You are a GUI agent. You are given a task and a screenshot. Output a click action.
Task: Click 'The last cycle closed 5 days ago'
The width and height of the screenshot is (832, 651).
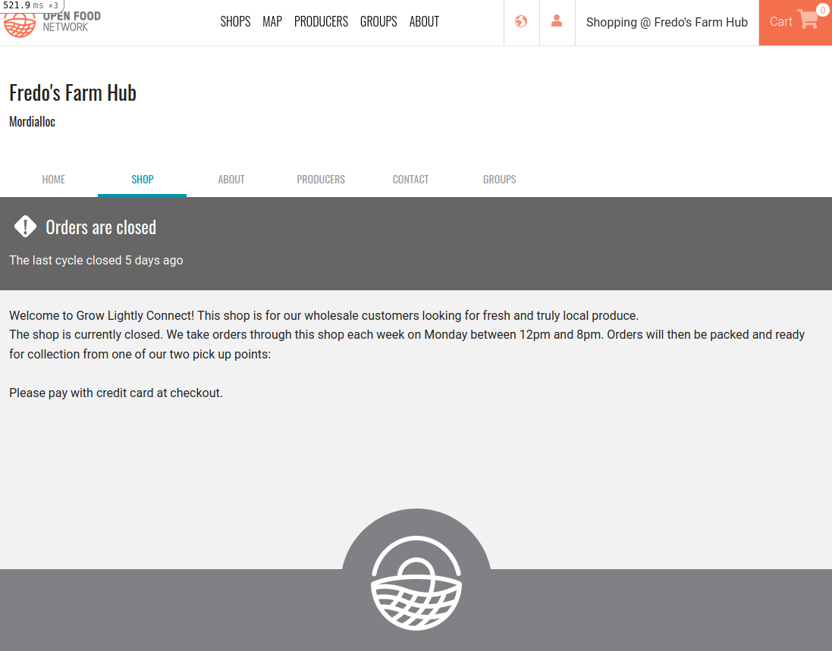96,260
